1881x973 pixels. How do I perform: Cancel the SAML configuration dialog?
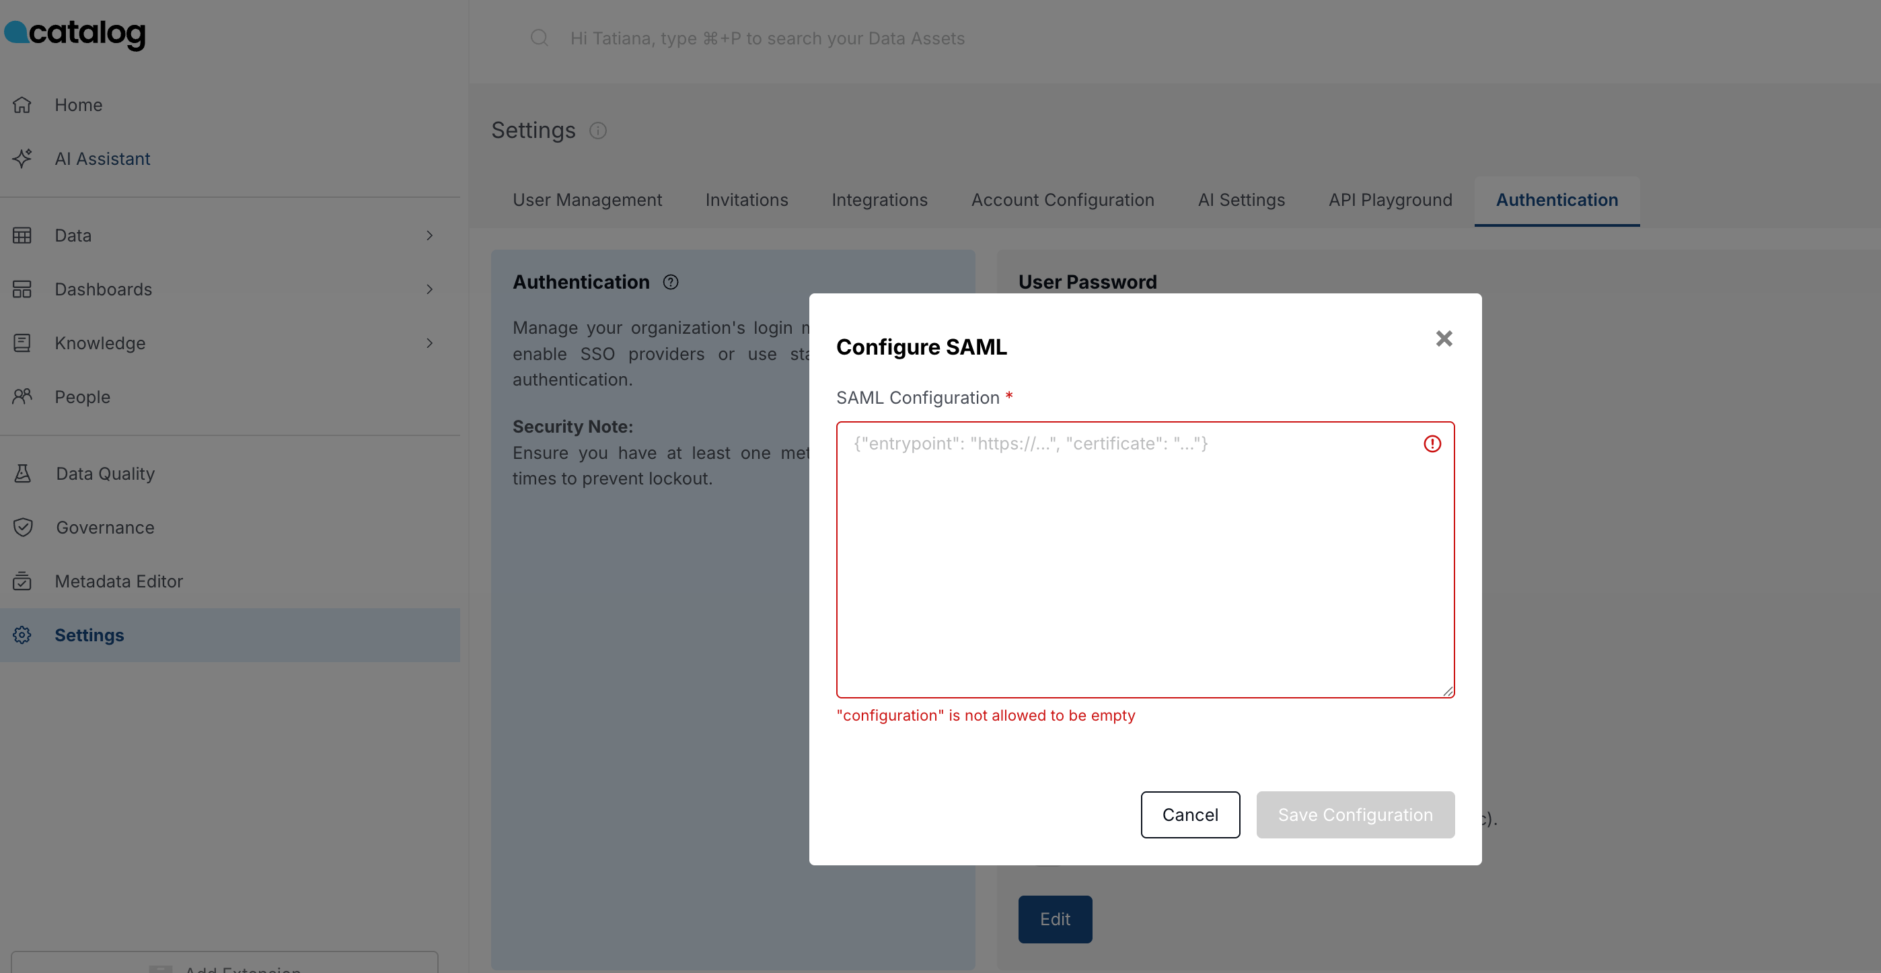click(1189, 814)
